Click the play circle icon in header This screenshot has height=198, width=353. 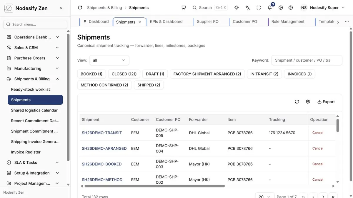point(281,8)
